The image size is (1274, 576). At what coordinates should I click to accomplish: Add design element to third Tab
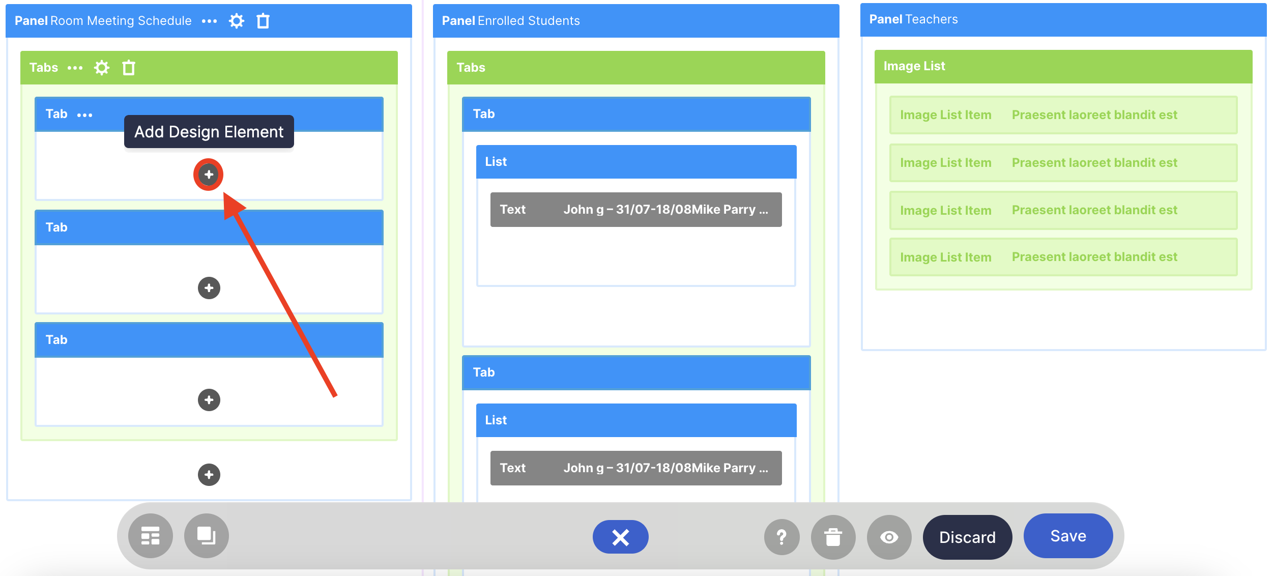pyautogui.click(x=209, y=400)
